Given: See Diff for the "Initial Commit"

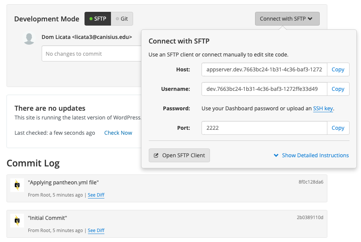Looking at the screenshot, I should point(96,231).
